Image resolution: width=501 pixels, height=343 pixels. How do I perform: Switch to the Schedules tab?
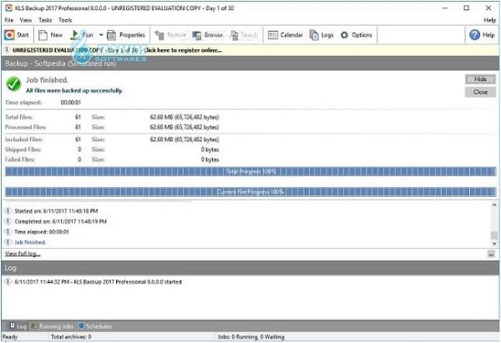click(x=95, y=326)
